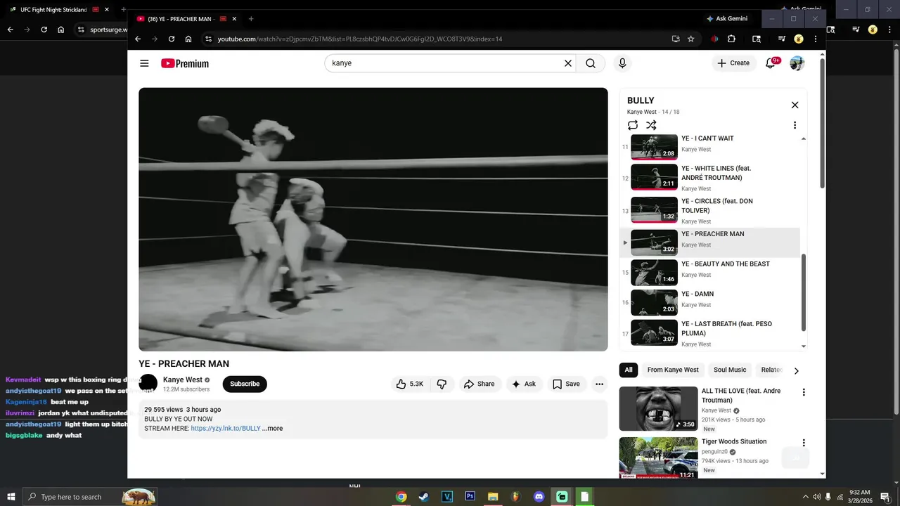Open the yzy.lnk.to/BULLY stream link

click(226, 428)
